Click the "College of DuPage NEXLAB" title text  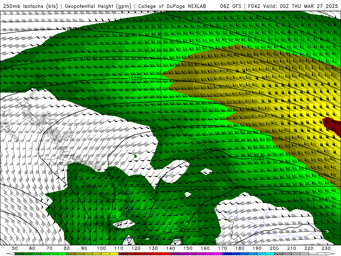(x=172, y=6)
